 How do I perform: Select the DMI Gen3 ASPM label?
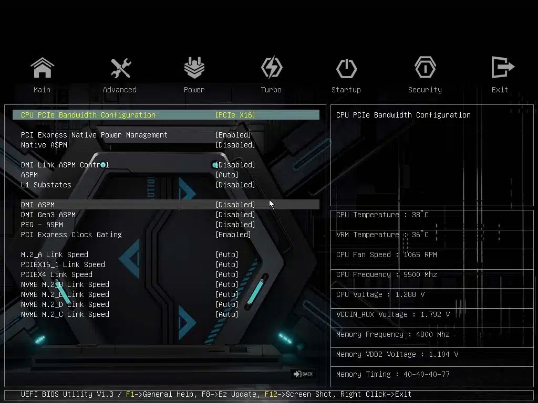click(48, 215)
